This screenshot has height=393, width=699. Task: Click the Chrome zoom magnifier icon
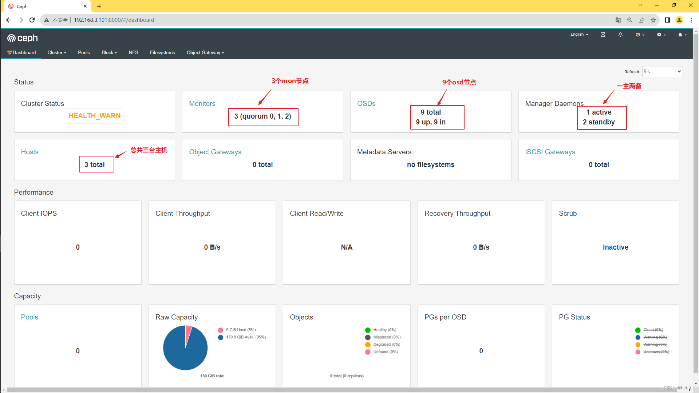(x=629, y=20)
